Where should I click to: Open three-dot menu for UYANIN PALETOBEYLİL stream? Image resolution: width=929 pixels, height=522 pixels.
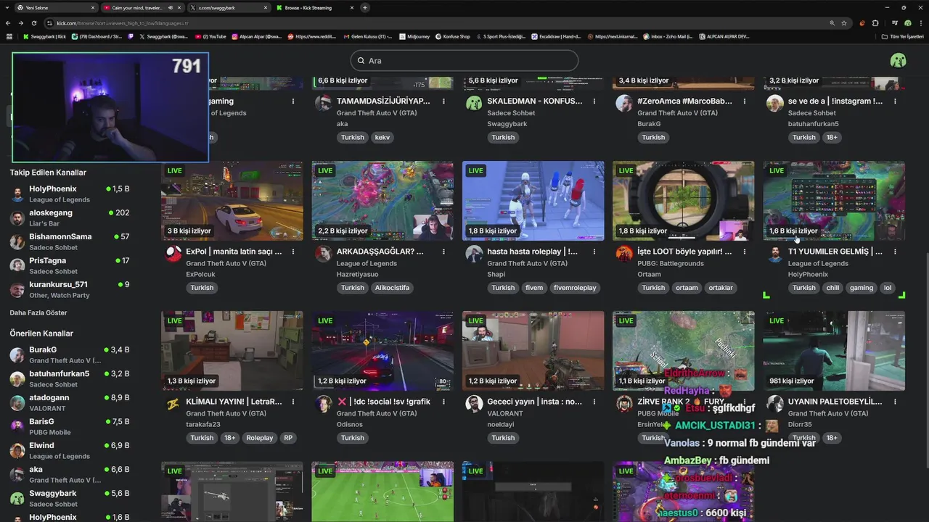[x=895, y=402]
